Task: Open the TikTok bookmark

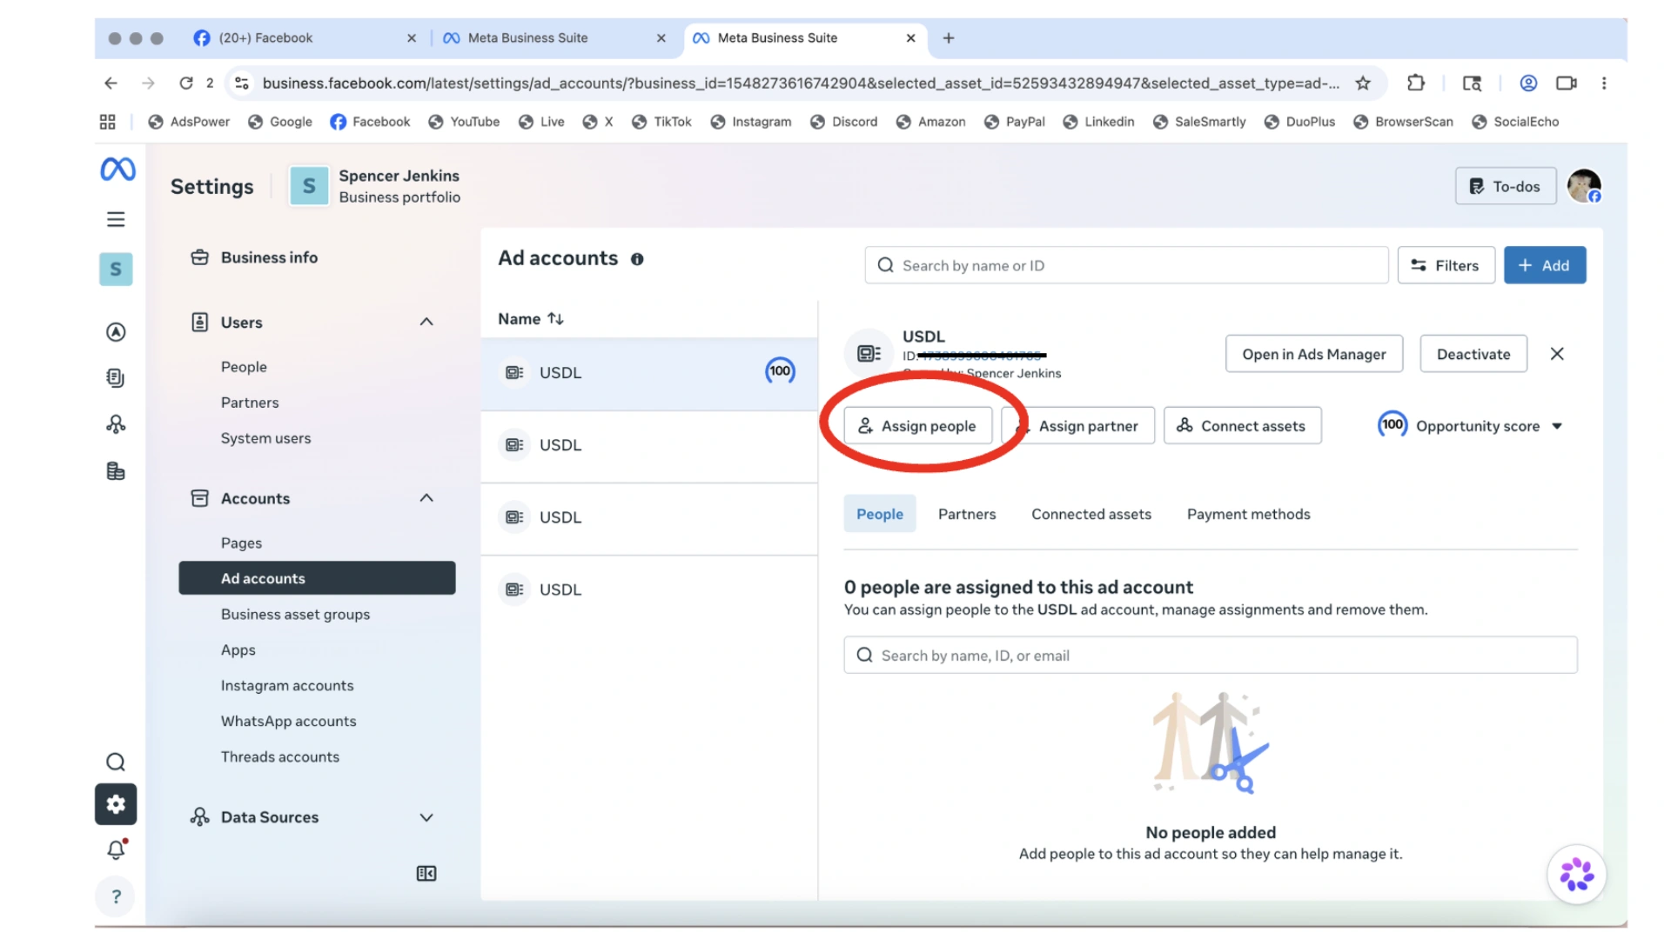Action: click(x=661, y=122)
